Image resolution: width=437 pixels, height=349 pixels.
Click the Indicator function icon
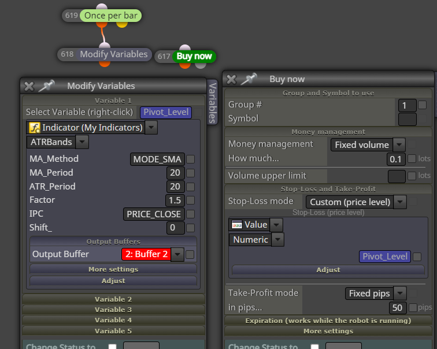35,128
